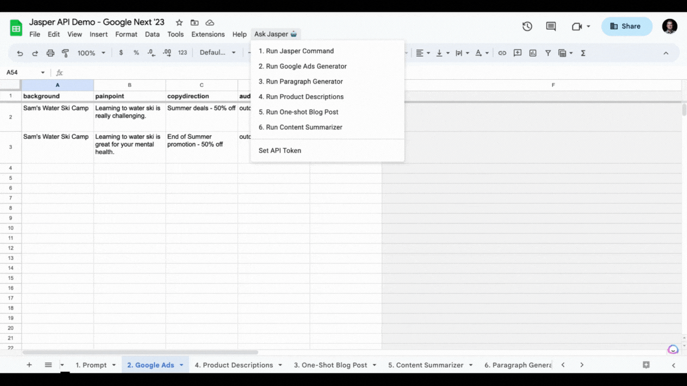Image resolution: width=687 pixels, height=386 pixels.
Task: Click the cloud save status icon
Action: click(210, 22)
